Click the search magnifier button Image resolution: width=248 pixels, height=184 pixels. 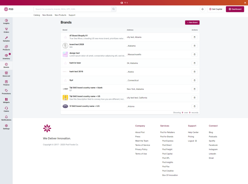point(113,9)
